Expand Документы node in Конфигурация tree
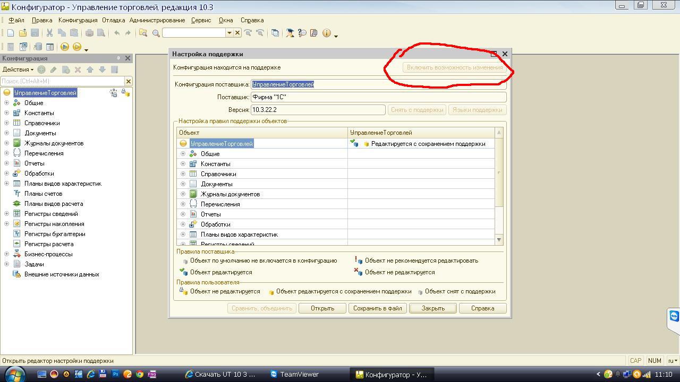Viewport: 680px width, 382px height. click(7, 133)
